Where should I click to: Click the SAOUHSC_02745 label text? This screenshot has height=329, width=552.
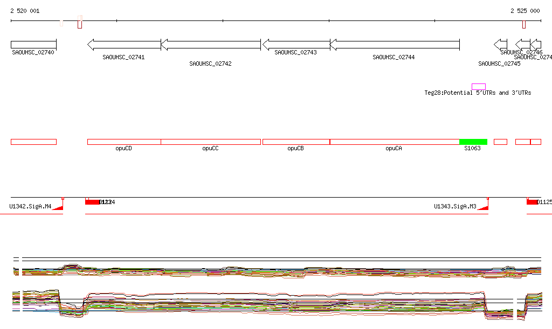499,64
